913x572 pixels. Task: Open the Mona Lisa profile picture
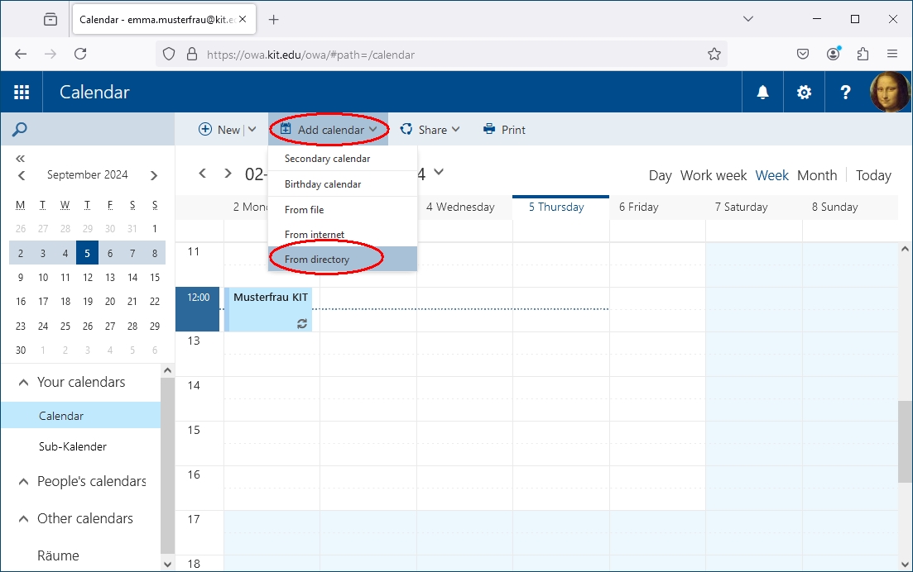pos(890,93)
